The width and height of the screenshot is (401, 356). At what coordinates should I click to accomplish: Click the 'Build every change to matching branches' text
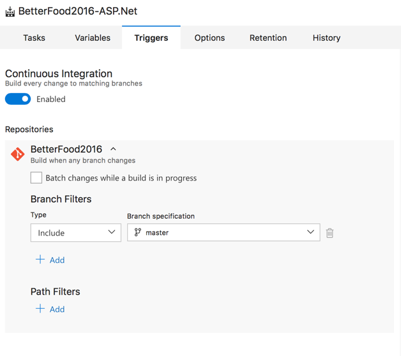click(x=73, y=84)
